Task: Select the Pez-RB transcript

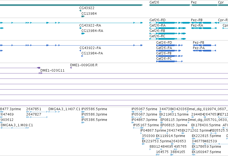Action: [204, 23]
